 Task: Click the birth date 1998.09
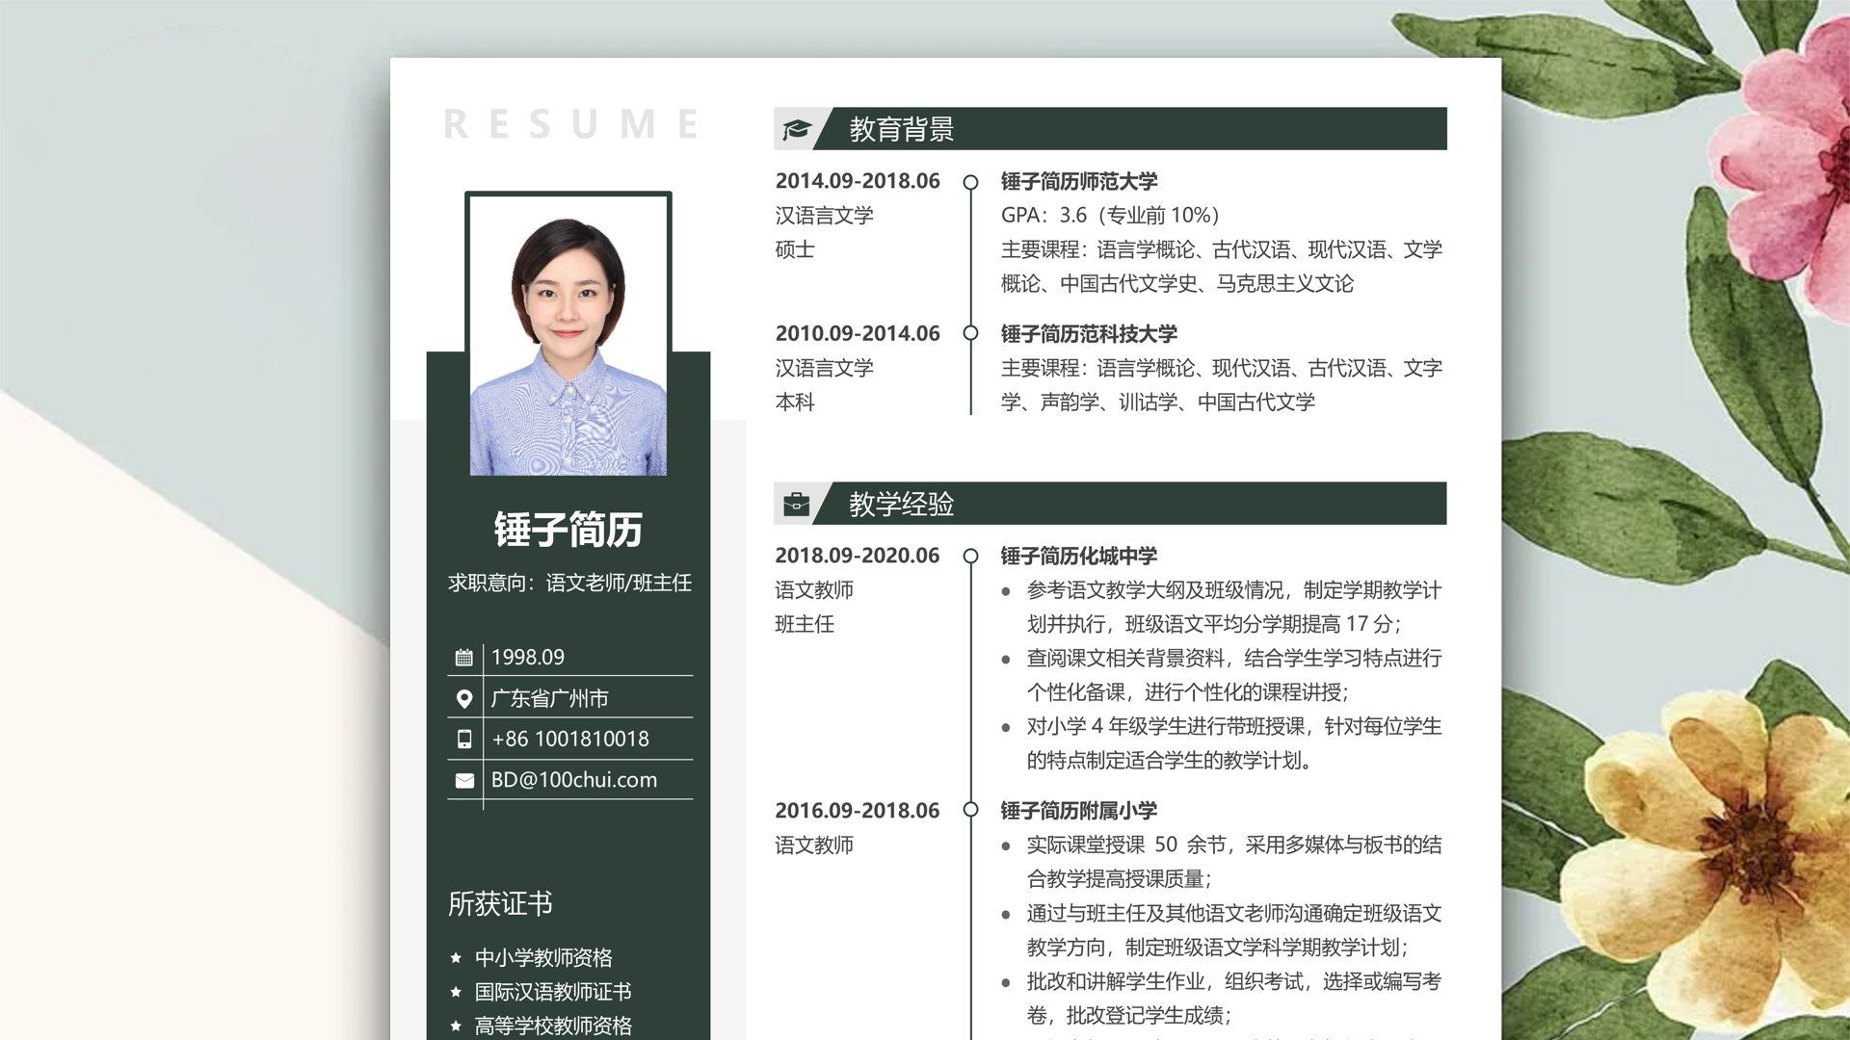[x=528, y=658]
